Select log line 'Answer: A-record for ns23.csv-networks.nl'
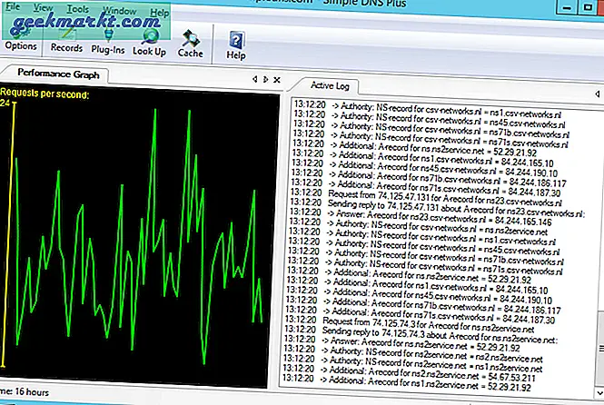 pos(421,218)
